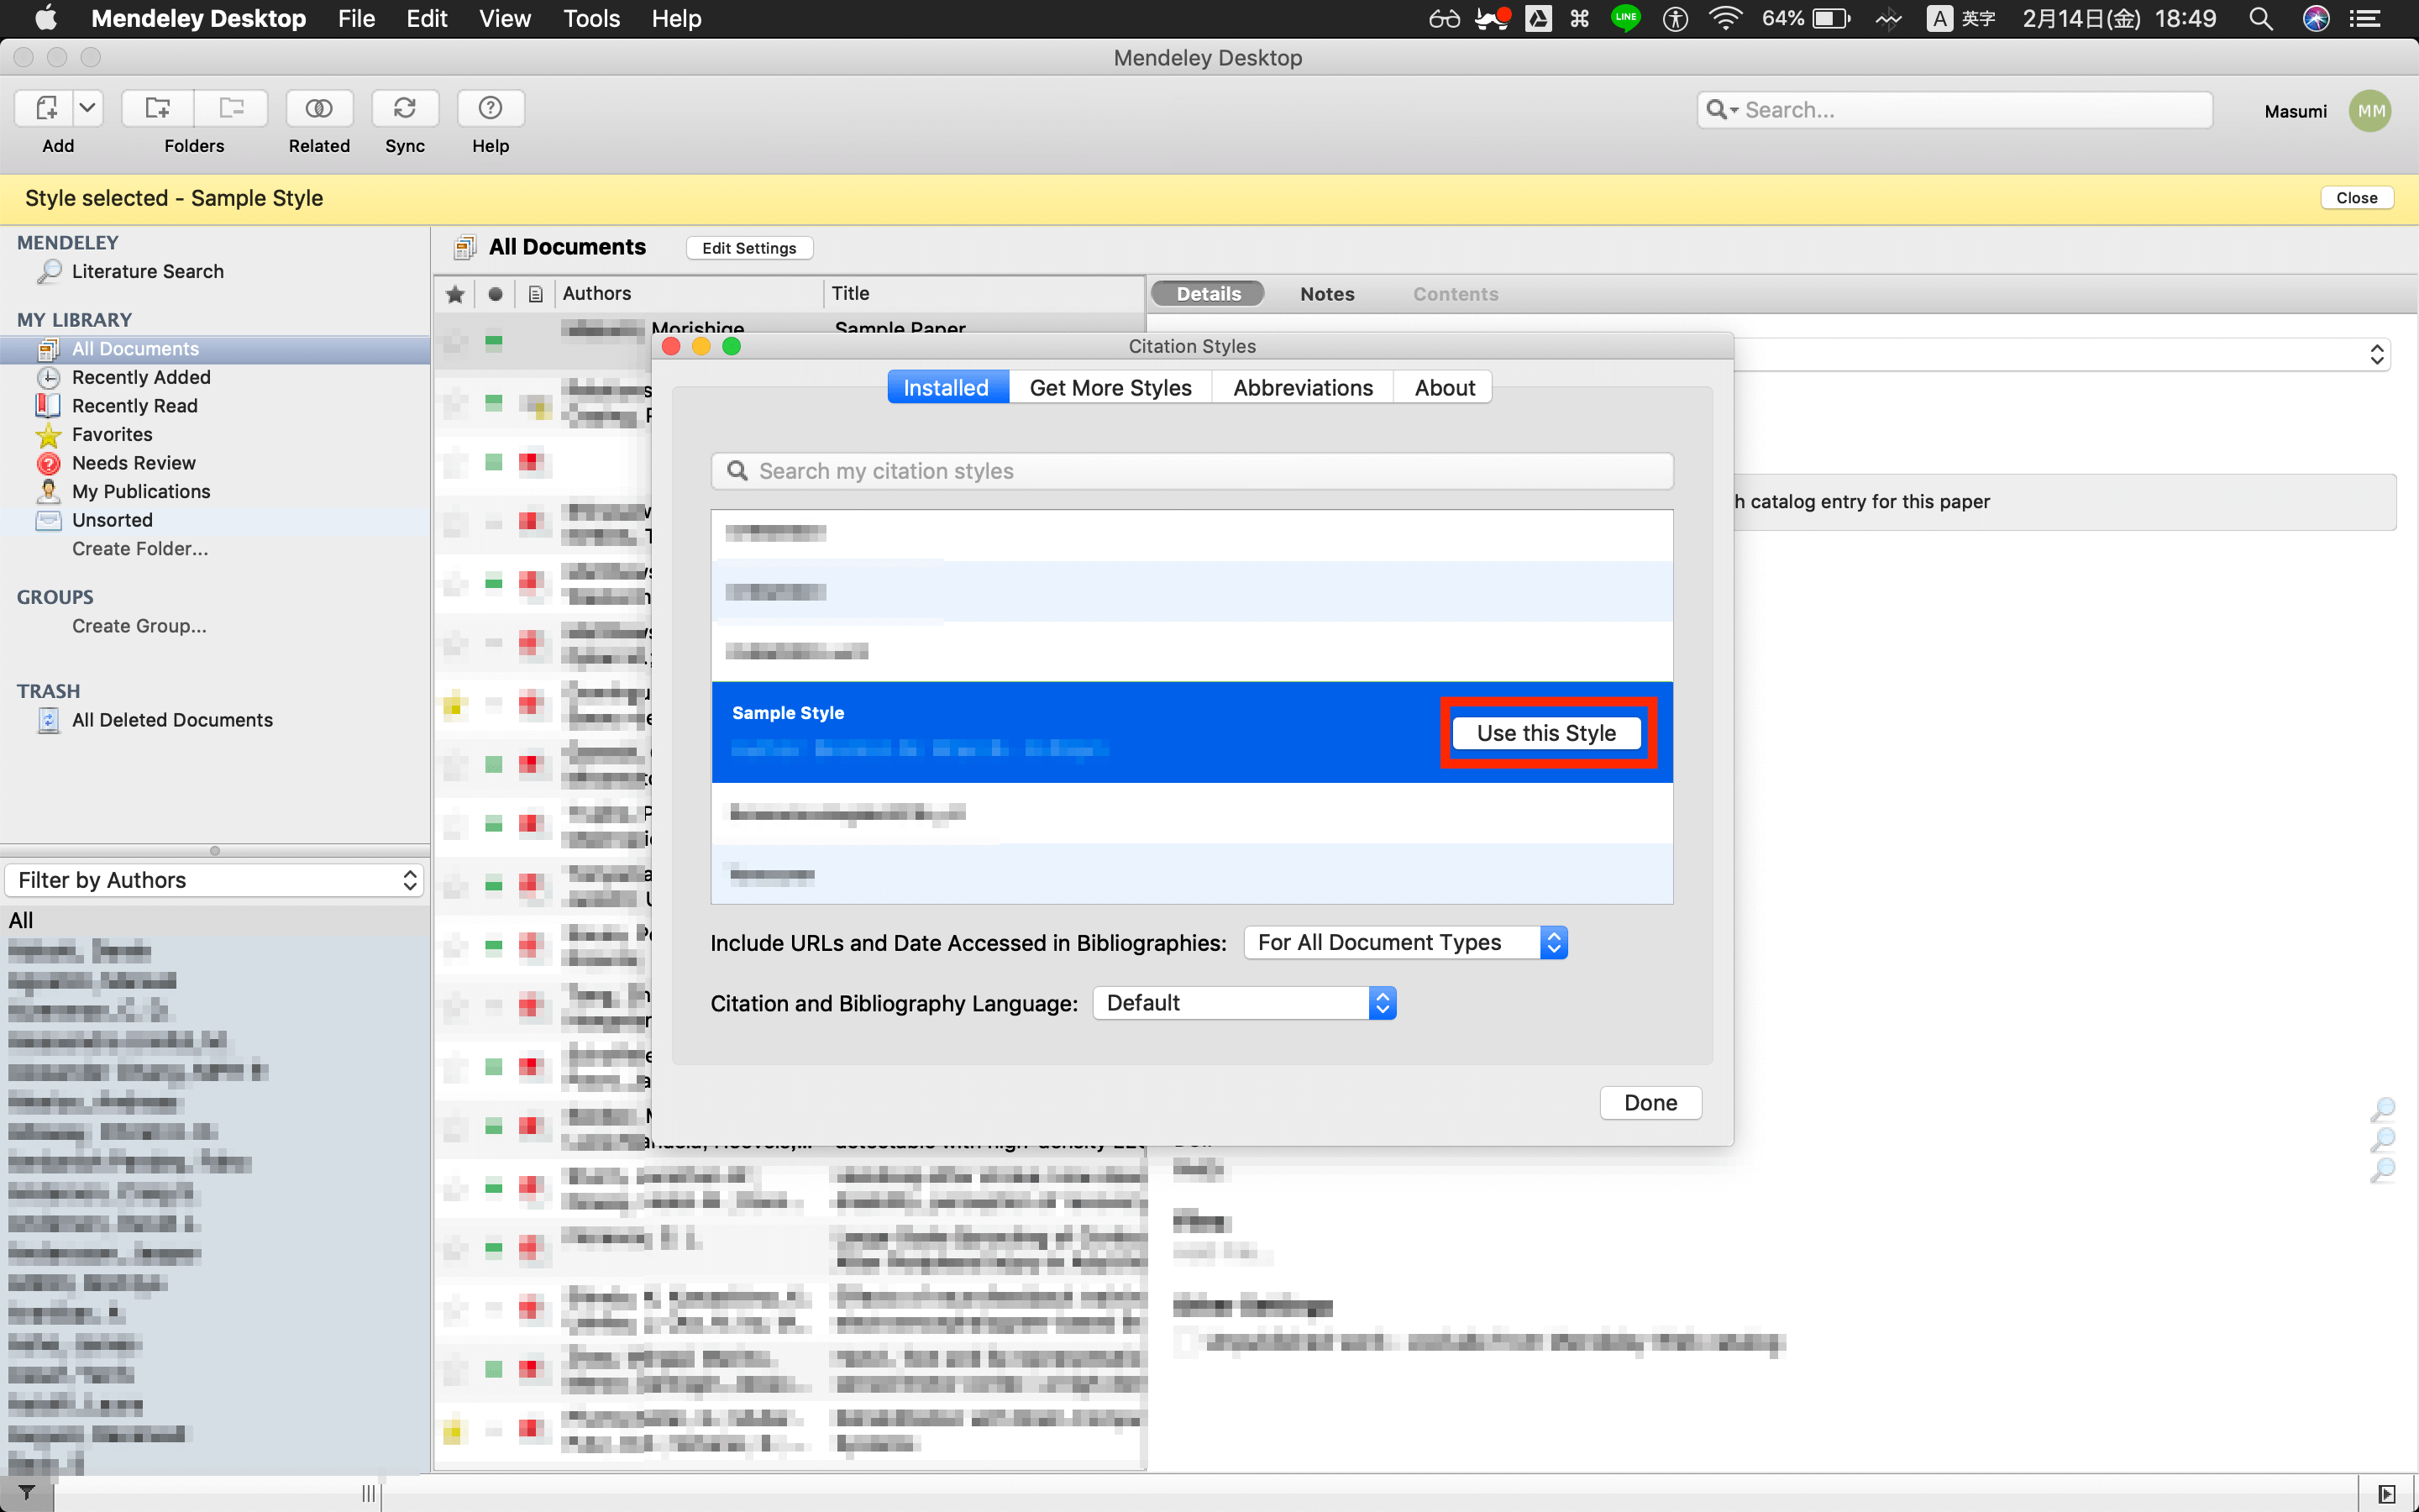Image resolution: width=2419 pixels, height=1512 pixels.
Task: Open the Filter by Authors dropdown
Action: tap(215, 880)
